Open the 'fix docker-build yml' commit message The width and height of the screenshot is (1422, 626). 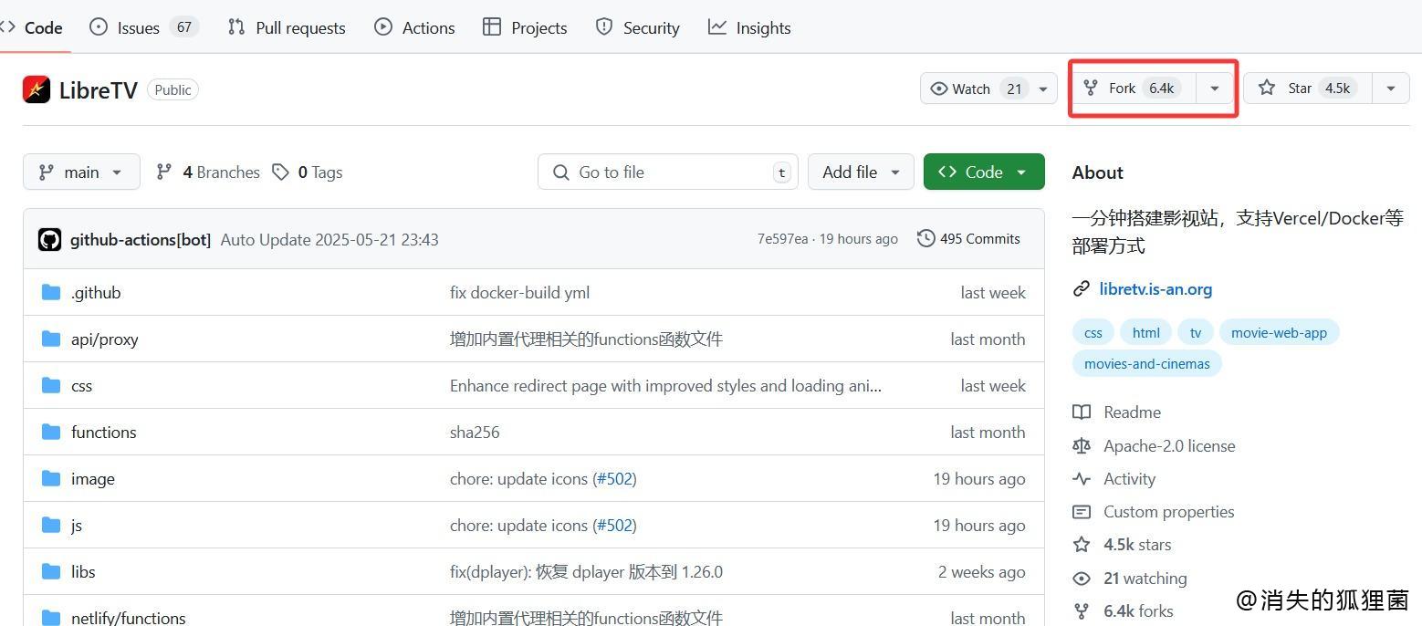(519, 292)
